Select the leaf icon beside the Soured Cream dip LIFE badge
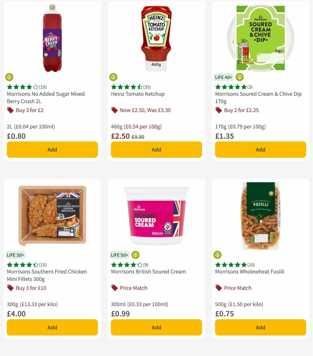Image resolution: width=313 pixels, height=356 pixels. 239,77
